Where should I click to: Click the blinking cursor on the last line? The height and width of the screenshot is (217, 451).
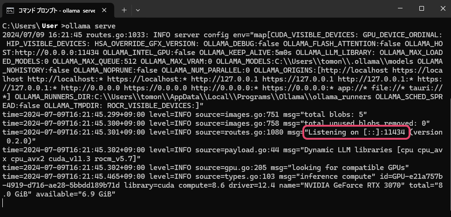click(3, 203)
